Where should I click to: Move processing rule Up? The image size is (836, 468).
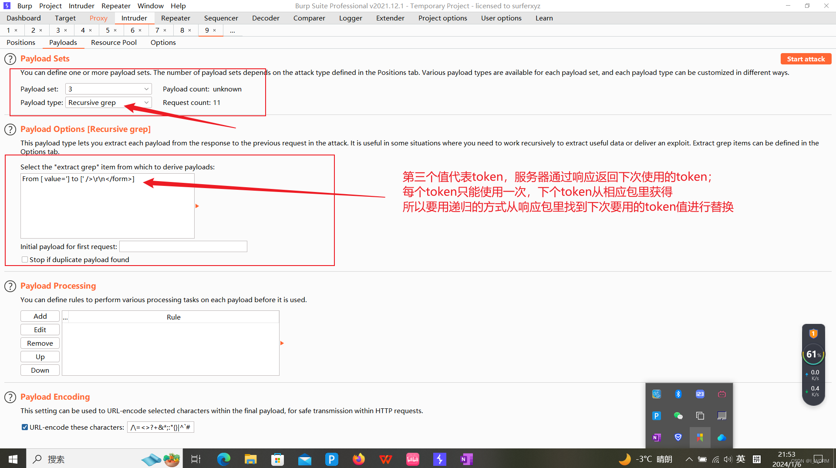tap(40, 357)
